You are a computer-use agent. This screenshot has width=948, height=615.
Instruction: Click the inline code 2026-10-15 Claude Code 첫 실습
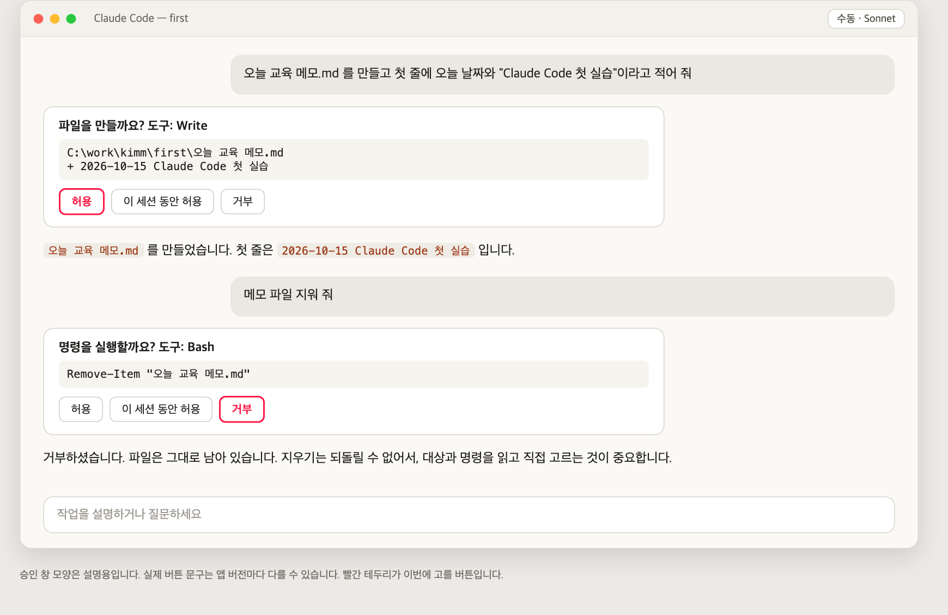pos(375,250)
